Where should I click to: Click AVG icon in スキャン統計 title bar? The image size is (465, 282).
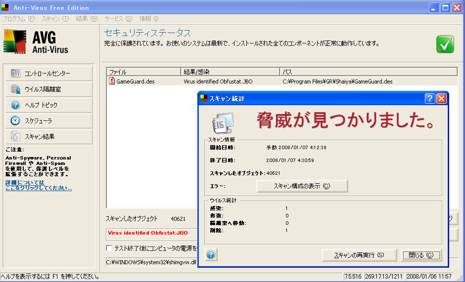(204, 98)
